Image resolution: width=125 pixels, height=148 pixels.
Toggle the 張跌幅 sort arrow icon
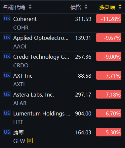(x=120, y=7)
